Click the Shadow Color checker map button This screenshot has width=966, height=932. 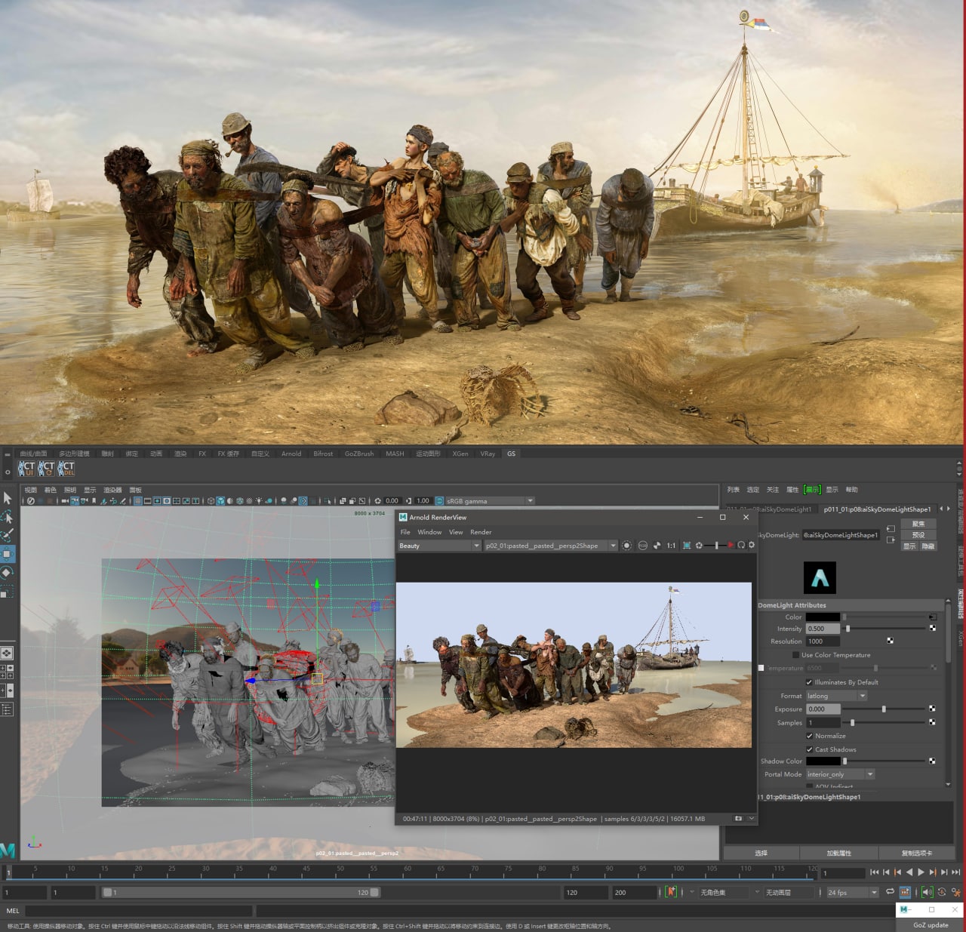click(933, 761)
